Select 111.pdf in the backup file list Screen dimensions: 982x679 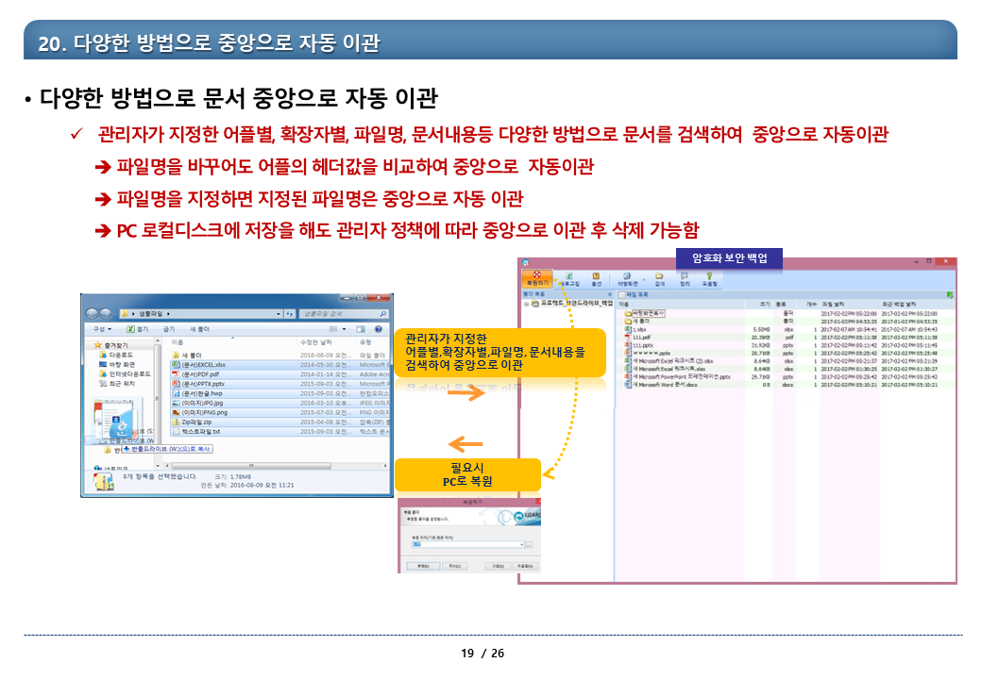642,337
